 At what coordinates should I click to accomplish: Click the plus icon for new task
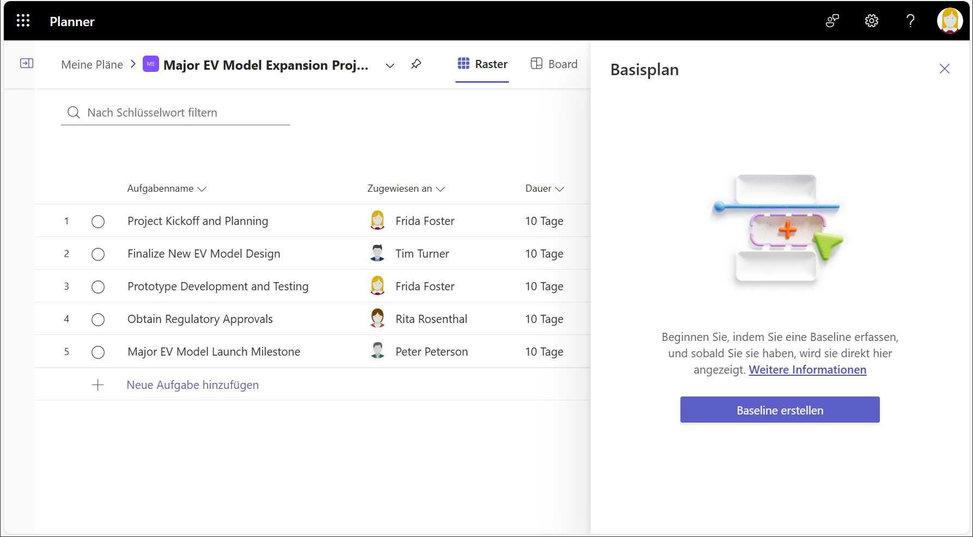pos(98,385)
